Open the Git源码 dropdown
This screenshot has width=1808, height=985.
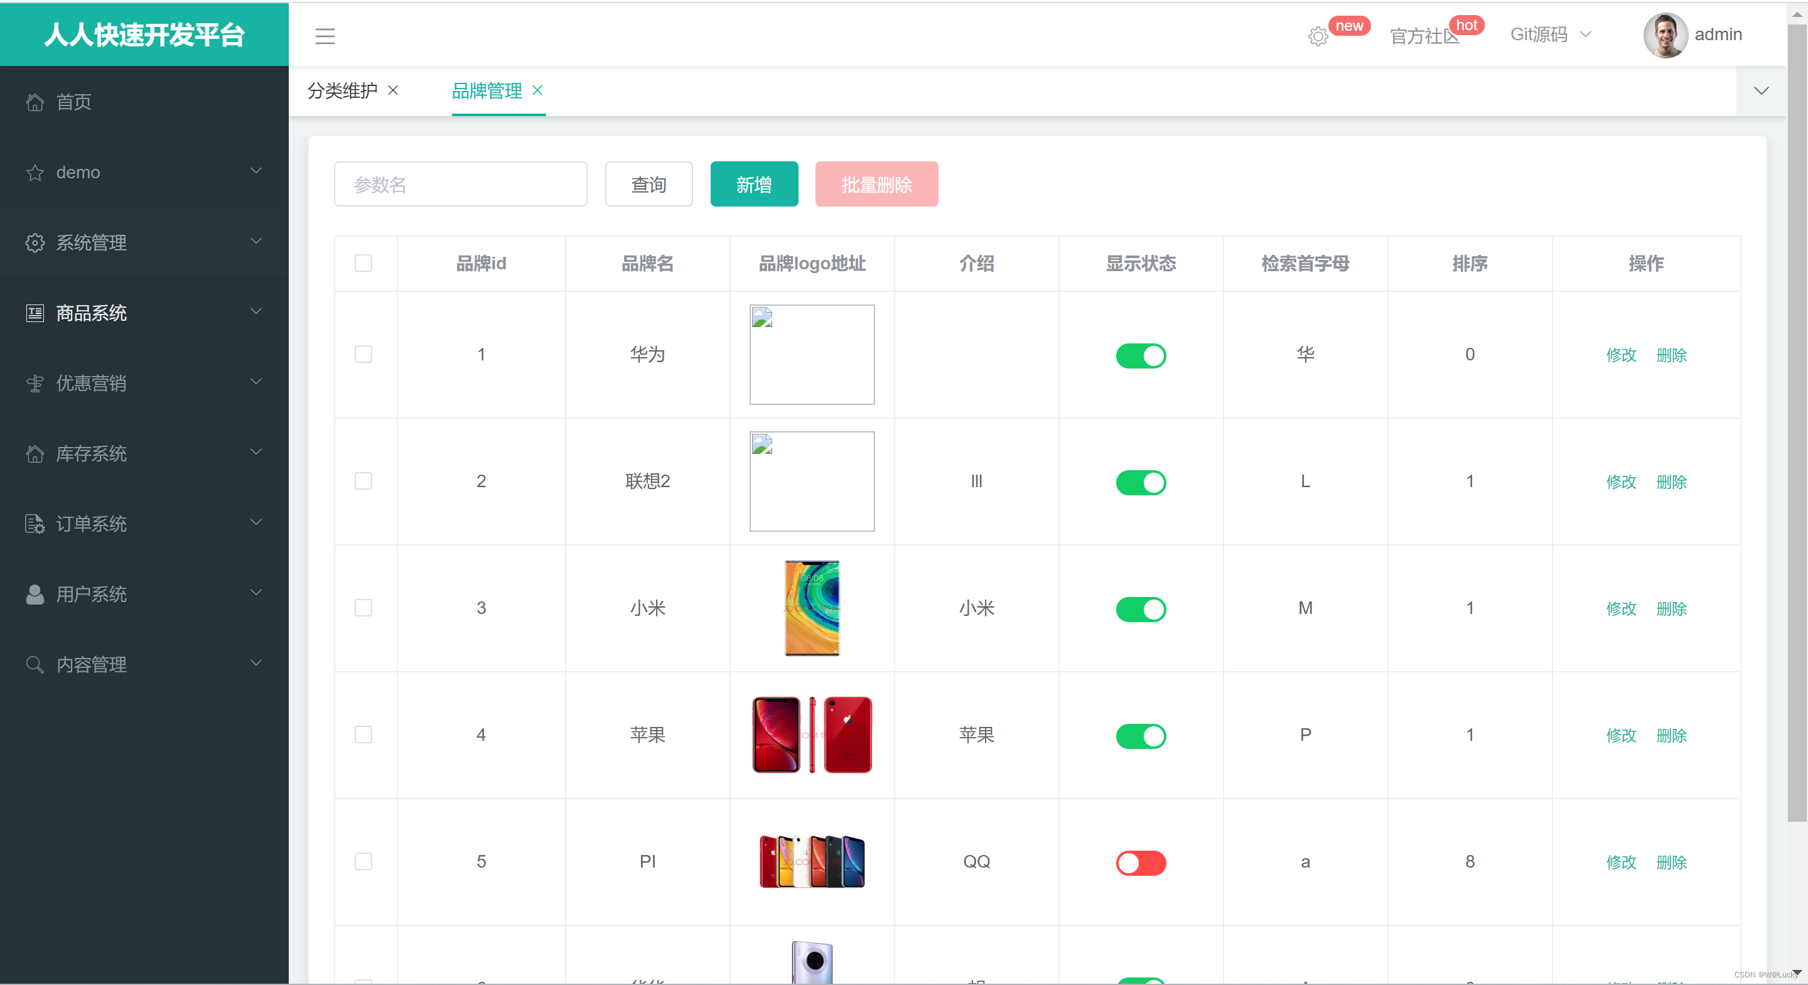(1551, 35)
